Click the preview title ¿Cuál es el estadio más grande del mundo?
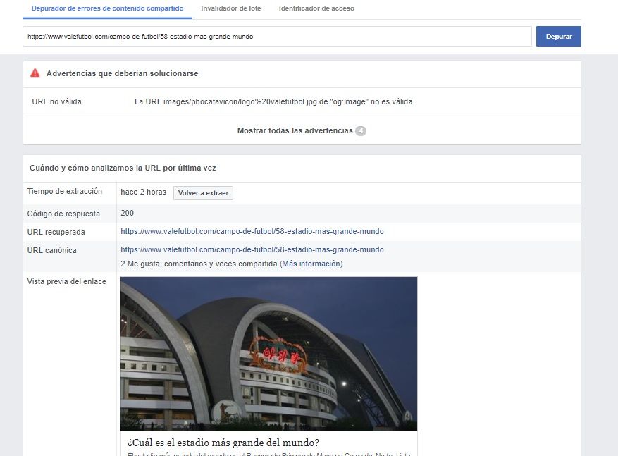Screen dimensions: 618x456 [x=223, y=443]
